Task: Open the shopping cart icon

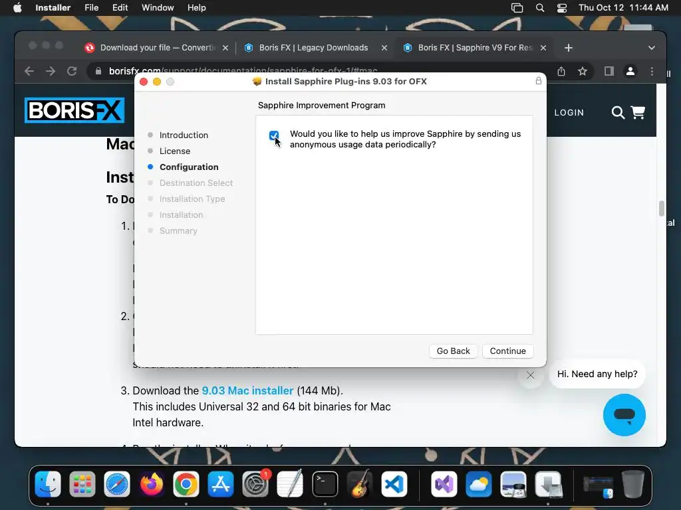Action: (638, 112)
